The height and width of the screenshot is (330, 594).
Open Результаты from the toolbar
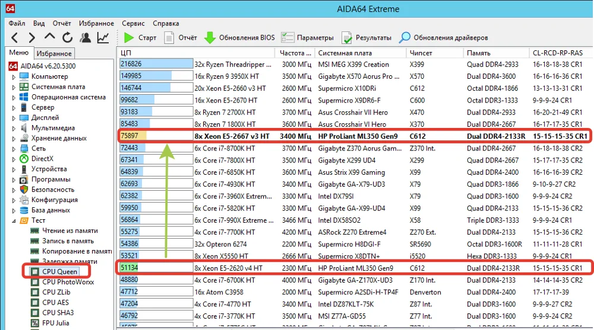366,37
